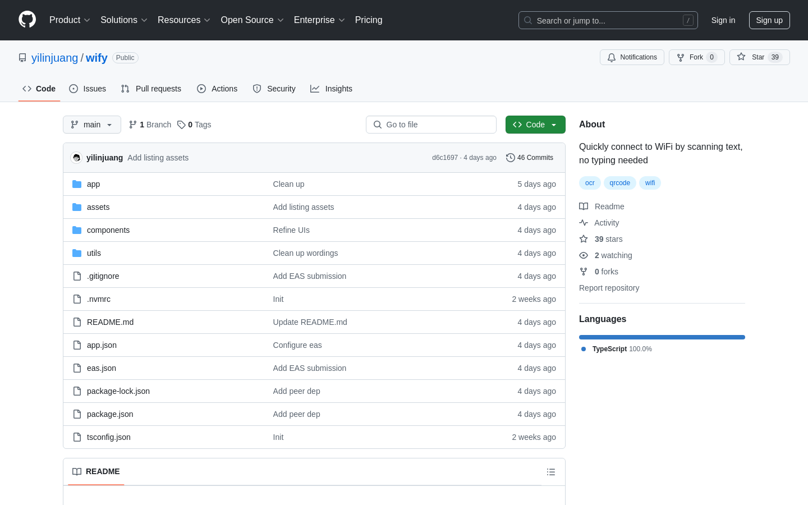Switch to the Security tab
The width and height of the screenshot is (808, 505).
pyautogui.click(x=274, y=89)
